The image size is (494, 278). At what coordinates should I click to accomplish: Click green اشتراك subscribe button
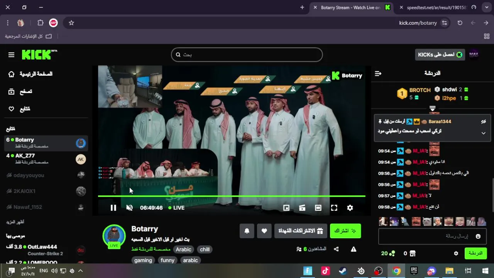coord(345,231)
